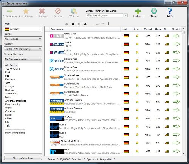Open the Qualität dropdown
The width and height of the screenshot is (189, 164).
point(23,49)
